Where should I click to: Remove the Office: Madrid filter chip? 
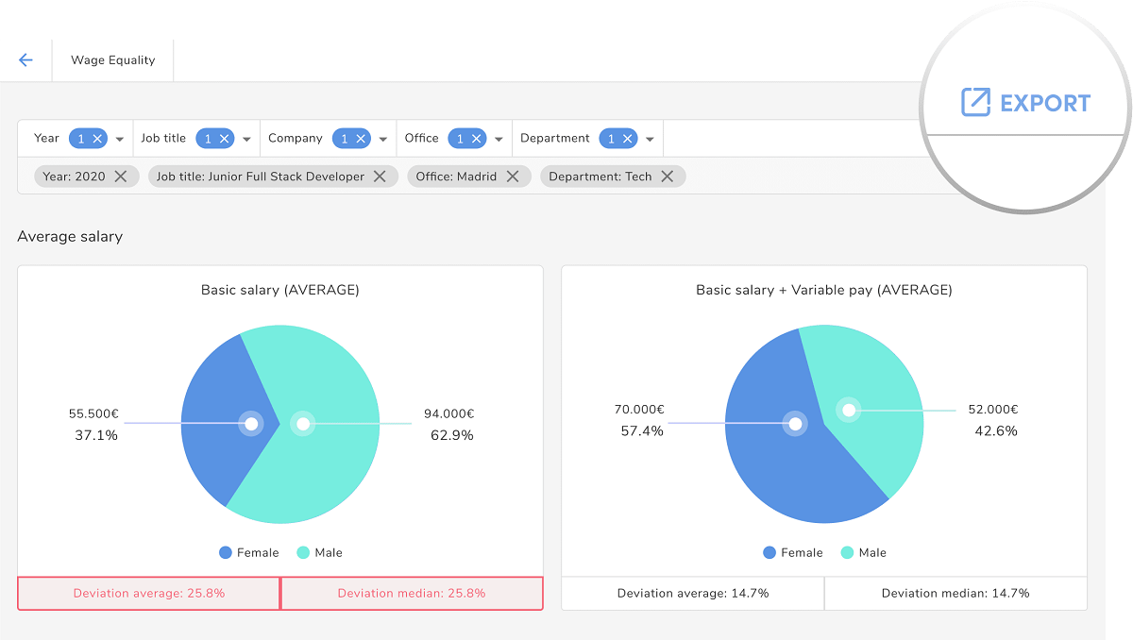(x=513, y=177)
